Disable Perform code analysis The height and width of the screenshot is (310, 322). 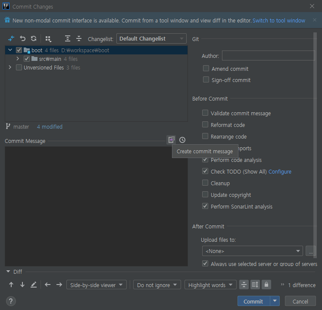[205, 160]
